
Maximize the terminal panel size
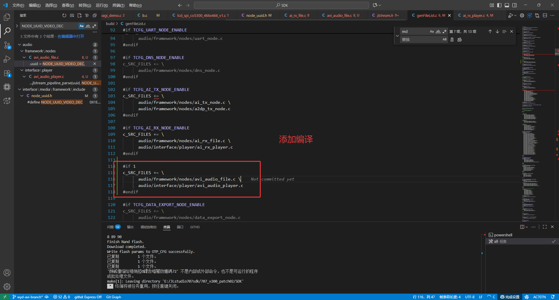click(x=545, y=227)
